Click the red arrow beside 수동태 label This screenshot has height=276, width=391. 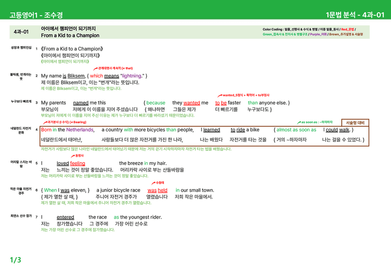pyautogui.click(x=153, y=183)
